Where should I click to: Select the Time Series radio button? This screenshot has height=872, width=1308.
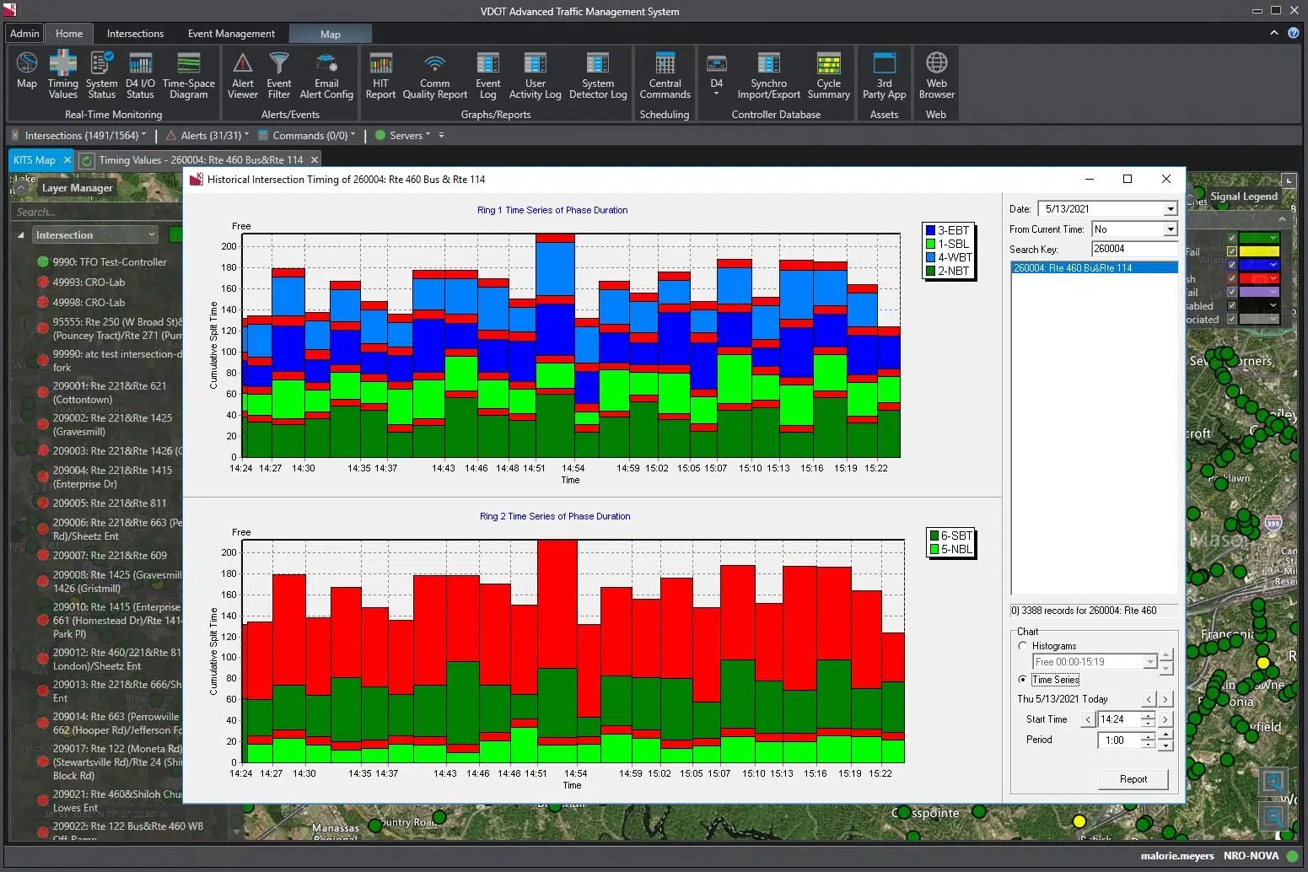(x=1023, y=680)
